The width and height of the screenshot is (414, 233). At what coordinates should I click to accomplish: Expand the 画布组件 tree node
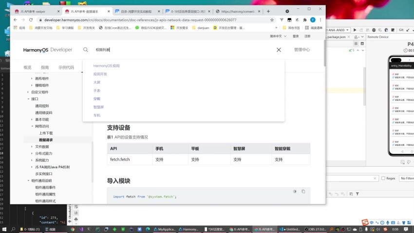coord(32,78)
